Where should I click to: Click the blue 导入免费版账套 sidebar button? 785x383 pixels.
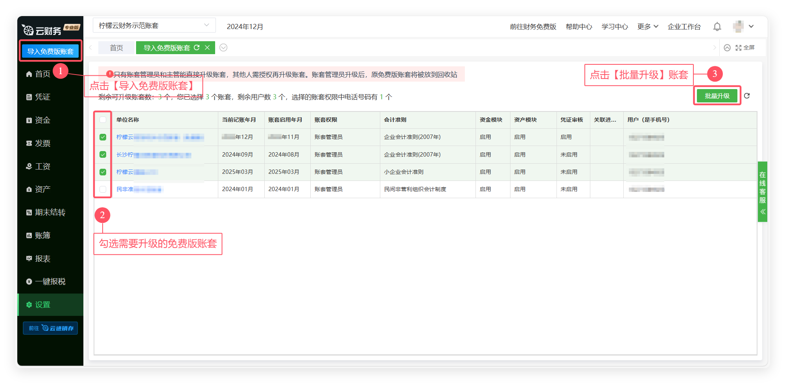50,51
